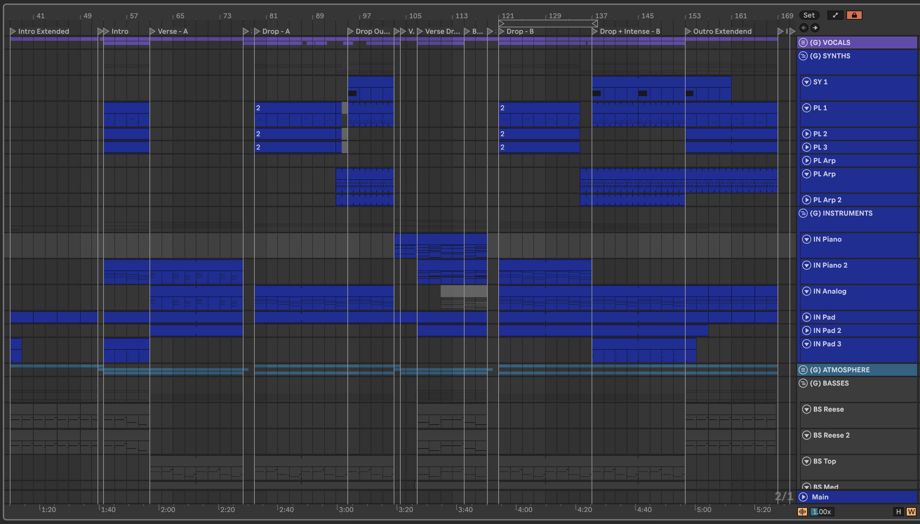Jump to next locator arrow
The height and width of the screenshot is (524, 920).
point(815,28)
